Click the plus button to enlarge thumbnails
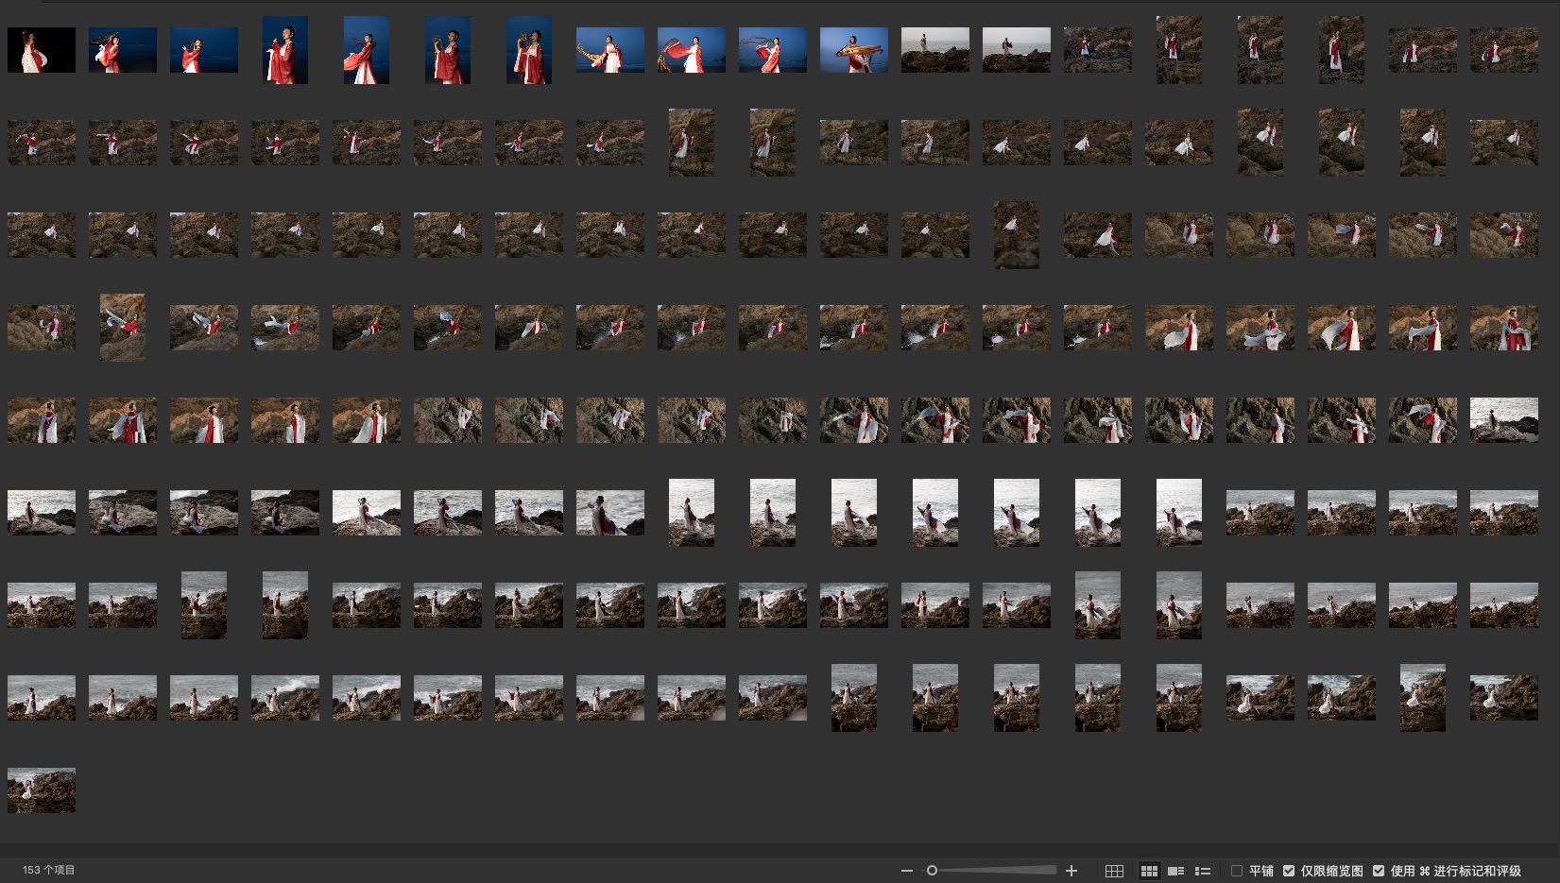 click(x=1071, y=871)
